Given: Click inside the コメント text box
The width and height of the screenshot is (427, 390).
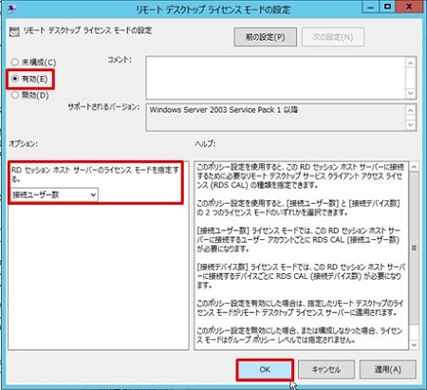Looking at the screenshot, I should pyautogui.click(x=276, y=78).
